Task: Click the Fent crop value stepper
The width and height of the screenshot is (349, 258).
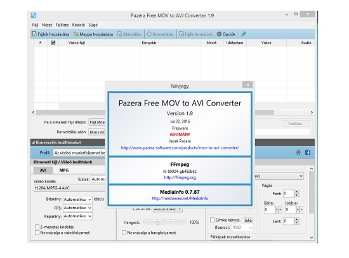Action: pyautogui.click(x=296, y=194)
